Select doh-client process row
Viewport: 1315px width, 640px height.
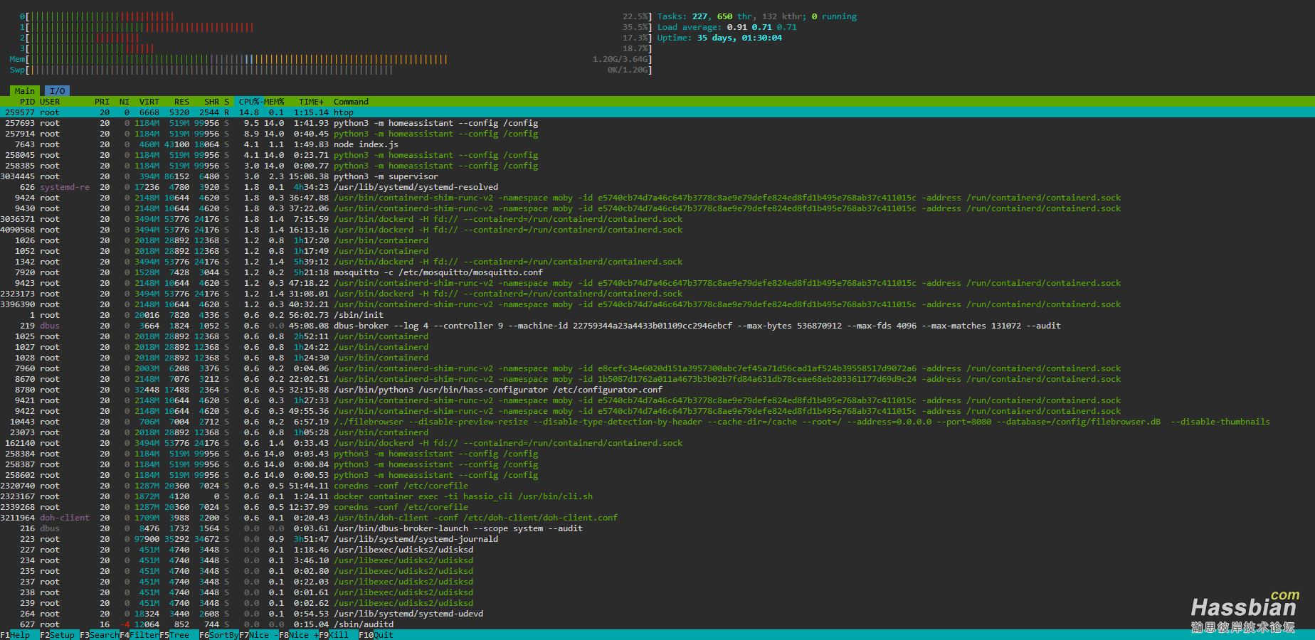(657, 518)
